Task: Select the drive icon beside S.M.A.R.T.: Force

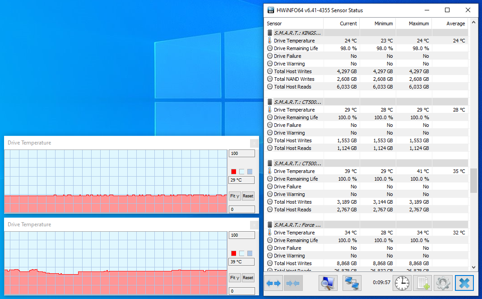Action: point(269,224)
